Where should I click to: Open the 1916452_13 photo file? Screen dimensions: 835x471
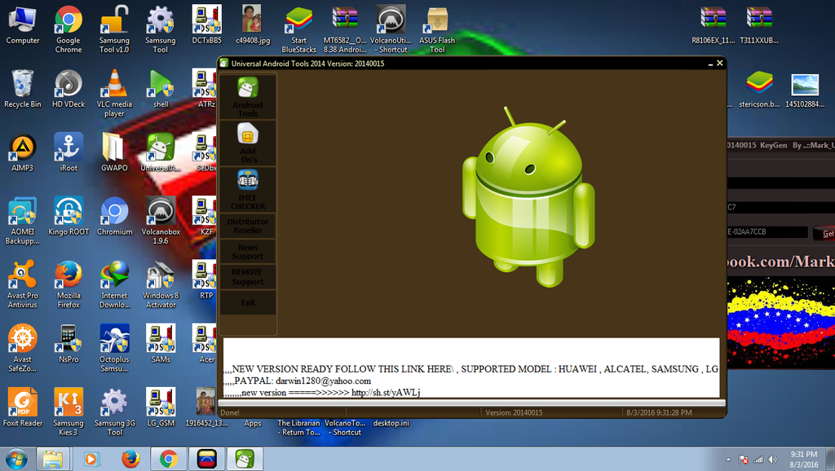tap(206, 408)
